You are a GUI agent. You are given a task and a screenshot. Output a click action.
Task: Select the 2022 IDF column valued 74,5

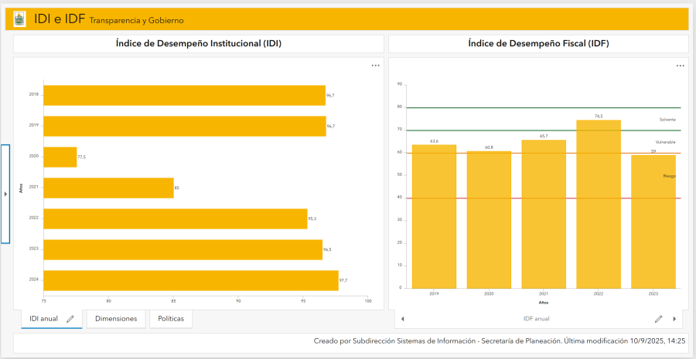pyautogui.click(x=599, y=204)
